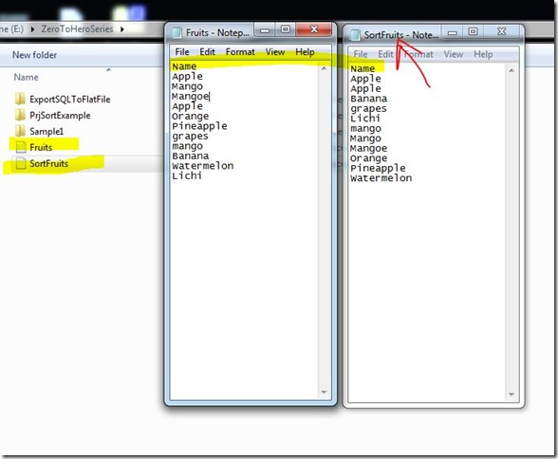Click ExportSQLToFlatFile folder name

[x=70, y=100]
